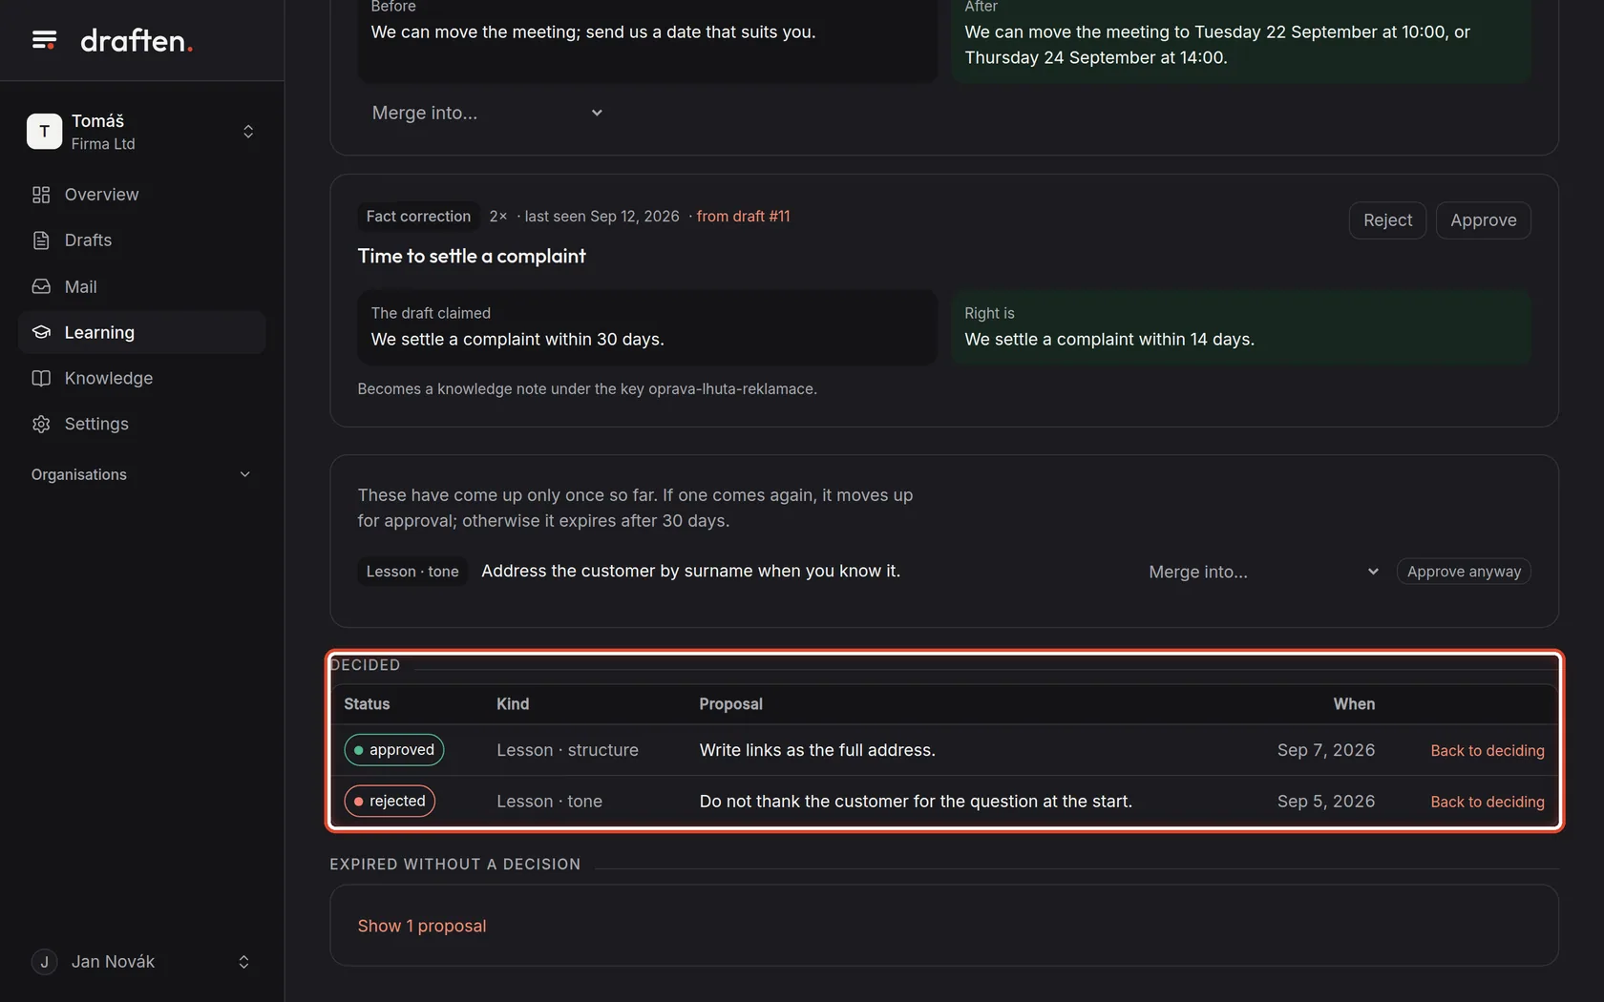Click the Learning graduation cap icon
The height and width of the screenshot is (1002, 1604).
click(x=41, y=332)
